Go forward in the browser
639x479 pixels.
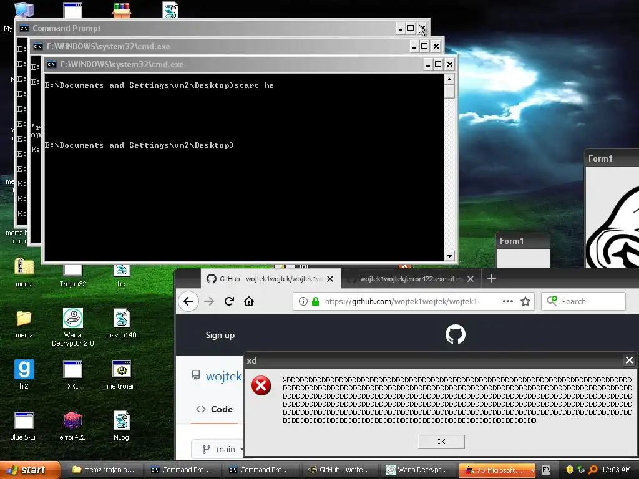click(x=209, y=301)
